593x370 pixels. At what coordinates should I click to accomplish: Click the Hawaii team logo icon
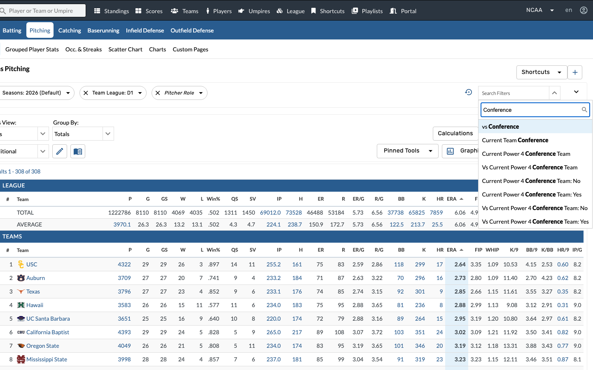[21, 305]
